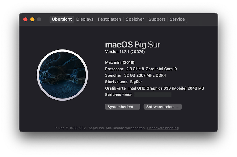Minimize window with yellow button

pyautogui.click(x=32, y=19)
